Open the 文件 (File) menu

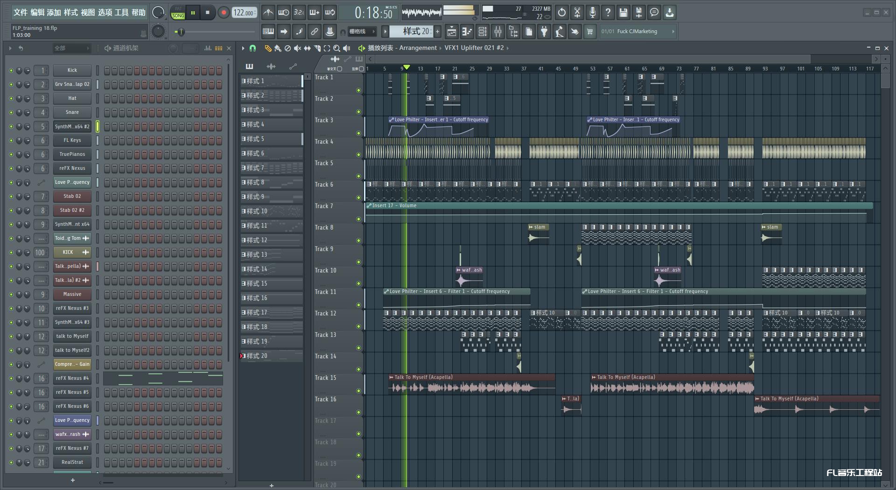21,13
